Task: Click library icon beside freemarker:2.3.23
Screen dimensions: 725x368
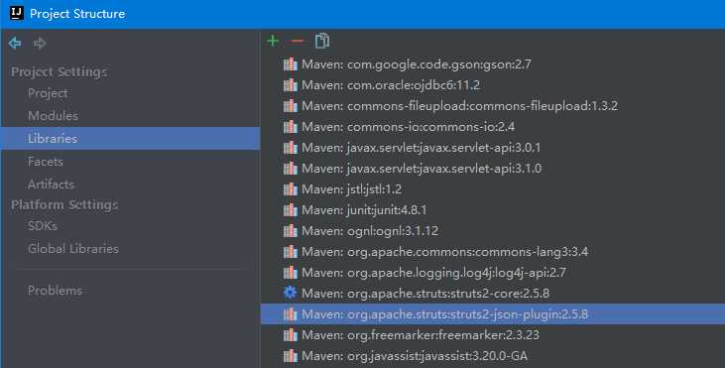Action: click(290, 334)
